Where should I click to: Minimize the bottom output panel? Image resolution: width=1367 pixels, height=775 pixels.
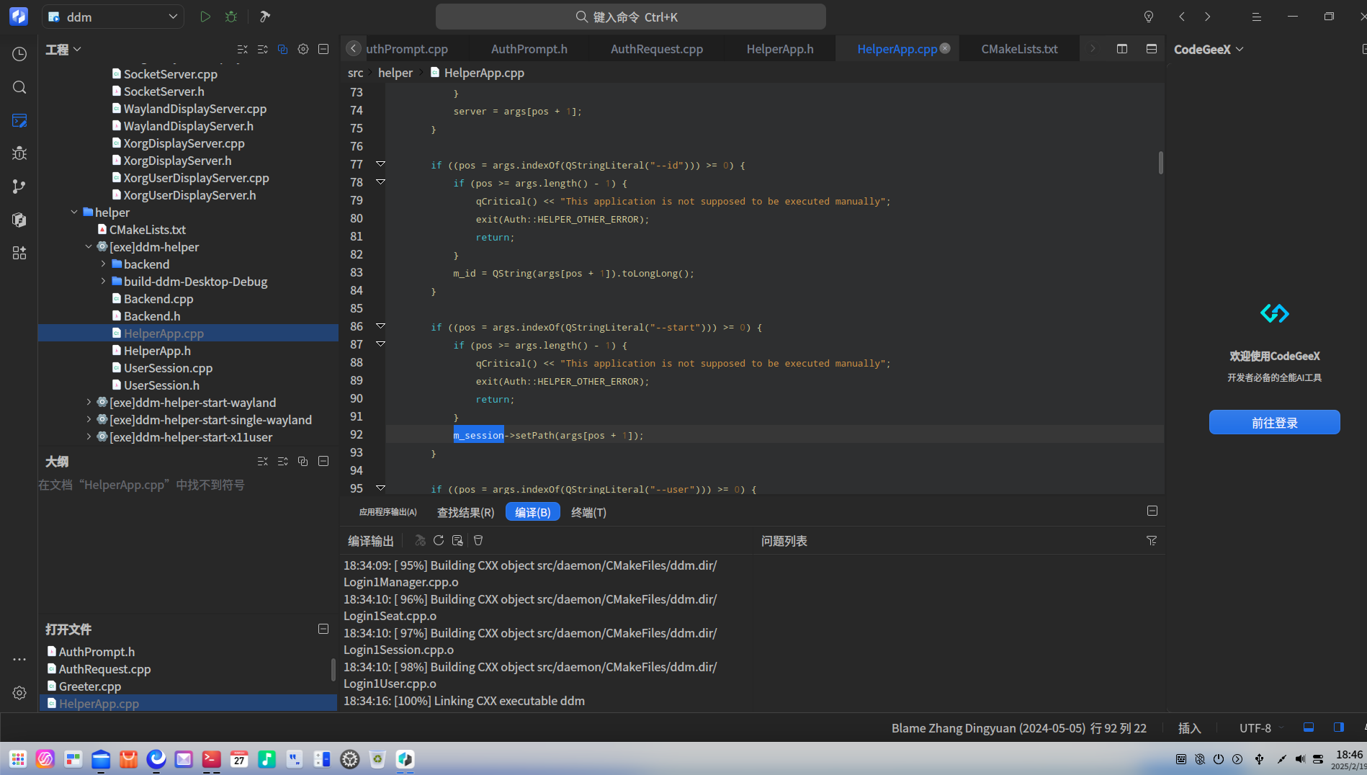[1152, 511]
